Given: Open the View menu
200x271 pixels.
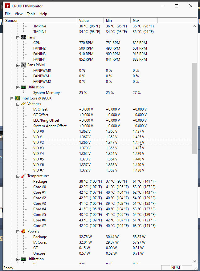Looking at the screenshot, I should 18,14.
